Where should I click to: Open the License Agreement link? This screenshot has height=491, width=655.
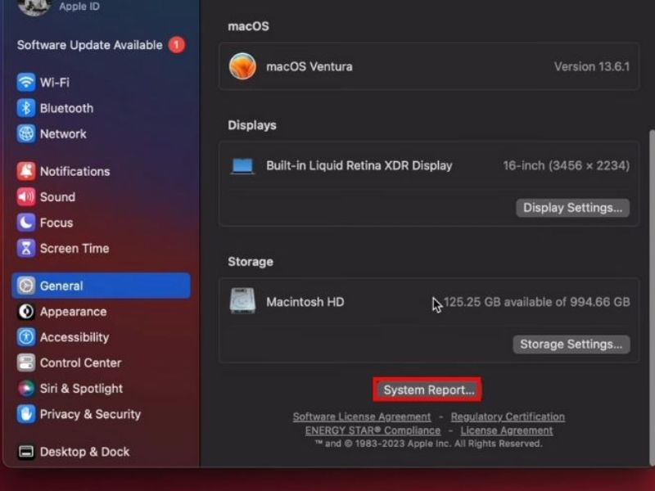(506, 430)
